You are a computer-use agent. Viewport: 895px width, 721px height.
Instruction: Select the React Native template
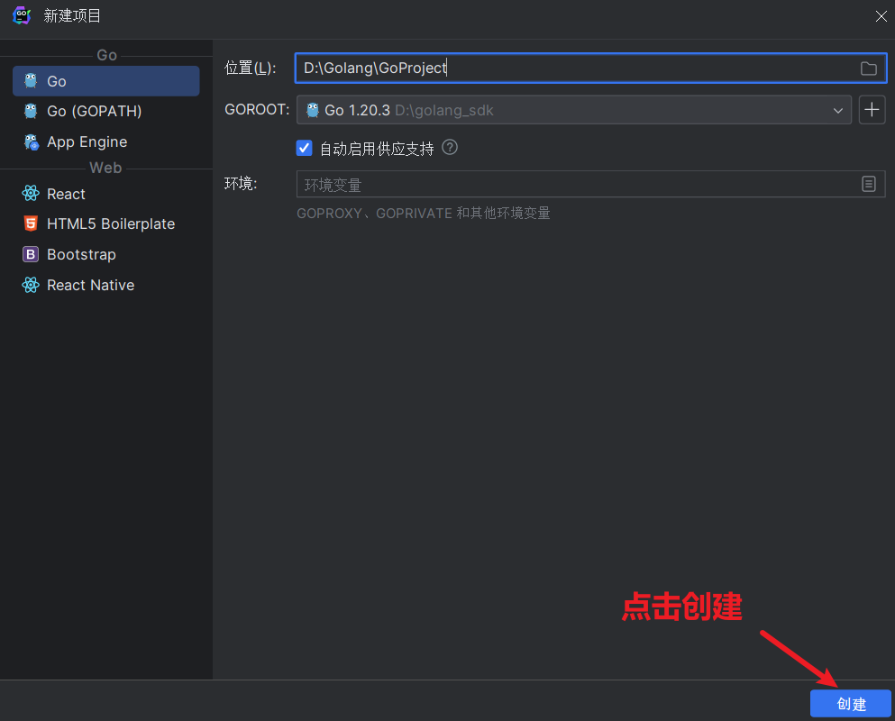[x=90, y=285]
